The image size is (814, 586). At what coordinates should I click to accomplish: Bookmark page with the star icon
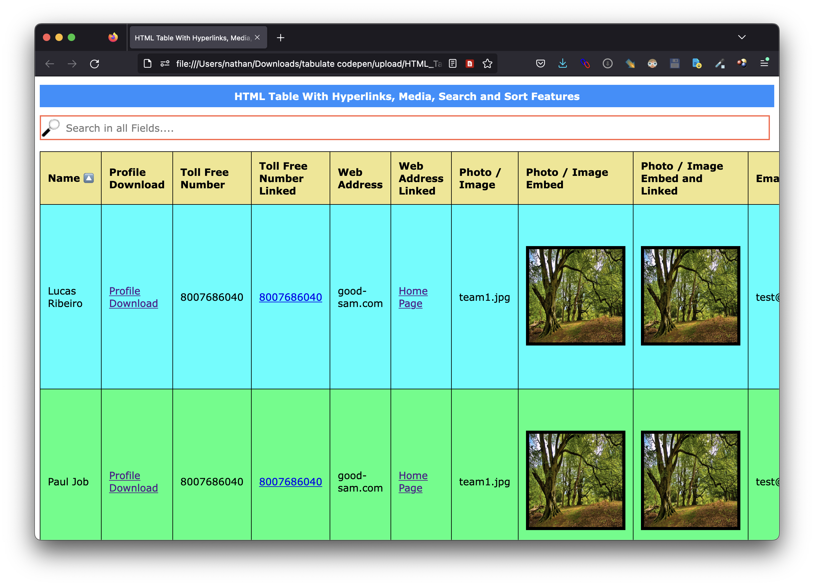pyautogui.click(x=487, y=63)
